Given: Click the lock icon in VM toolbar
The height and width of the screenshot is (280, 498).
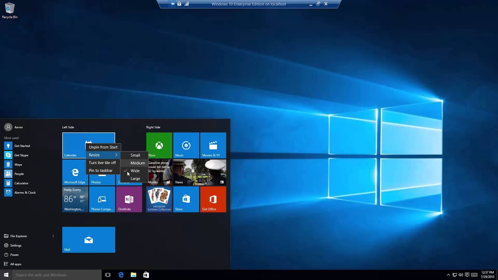Looking at the screenshot, I should (x=179, y=4).
